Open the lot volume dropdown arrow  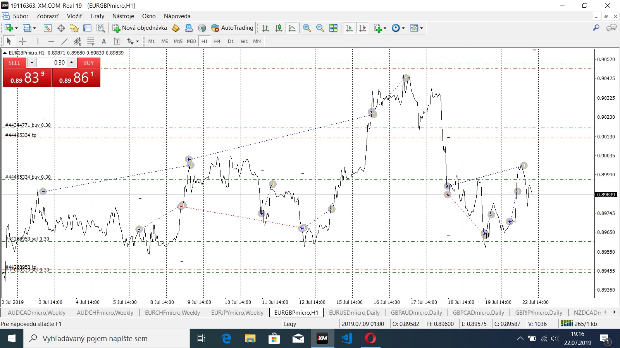[32, 63]
